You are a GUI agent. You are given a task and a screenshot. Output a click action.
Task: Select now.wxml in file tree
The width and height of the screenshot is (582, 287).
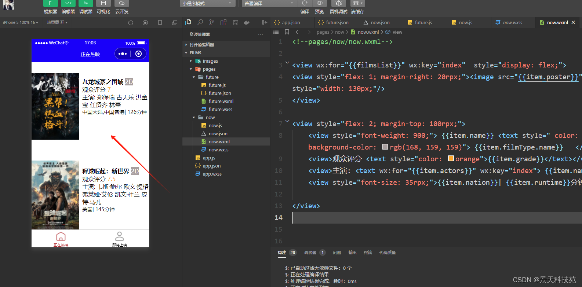pyautogui.click(x=226, y=141)
